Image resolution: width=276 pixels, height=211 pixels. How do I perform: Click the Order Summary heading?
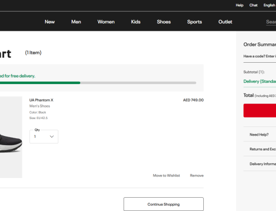[260, 45]
